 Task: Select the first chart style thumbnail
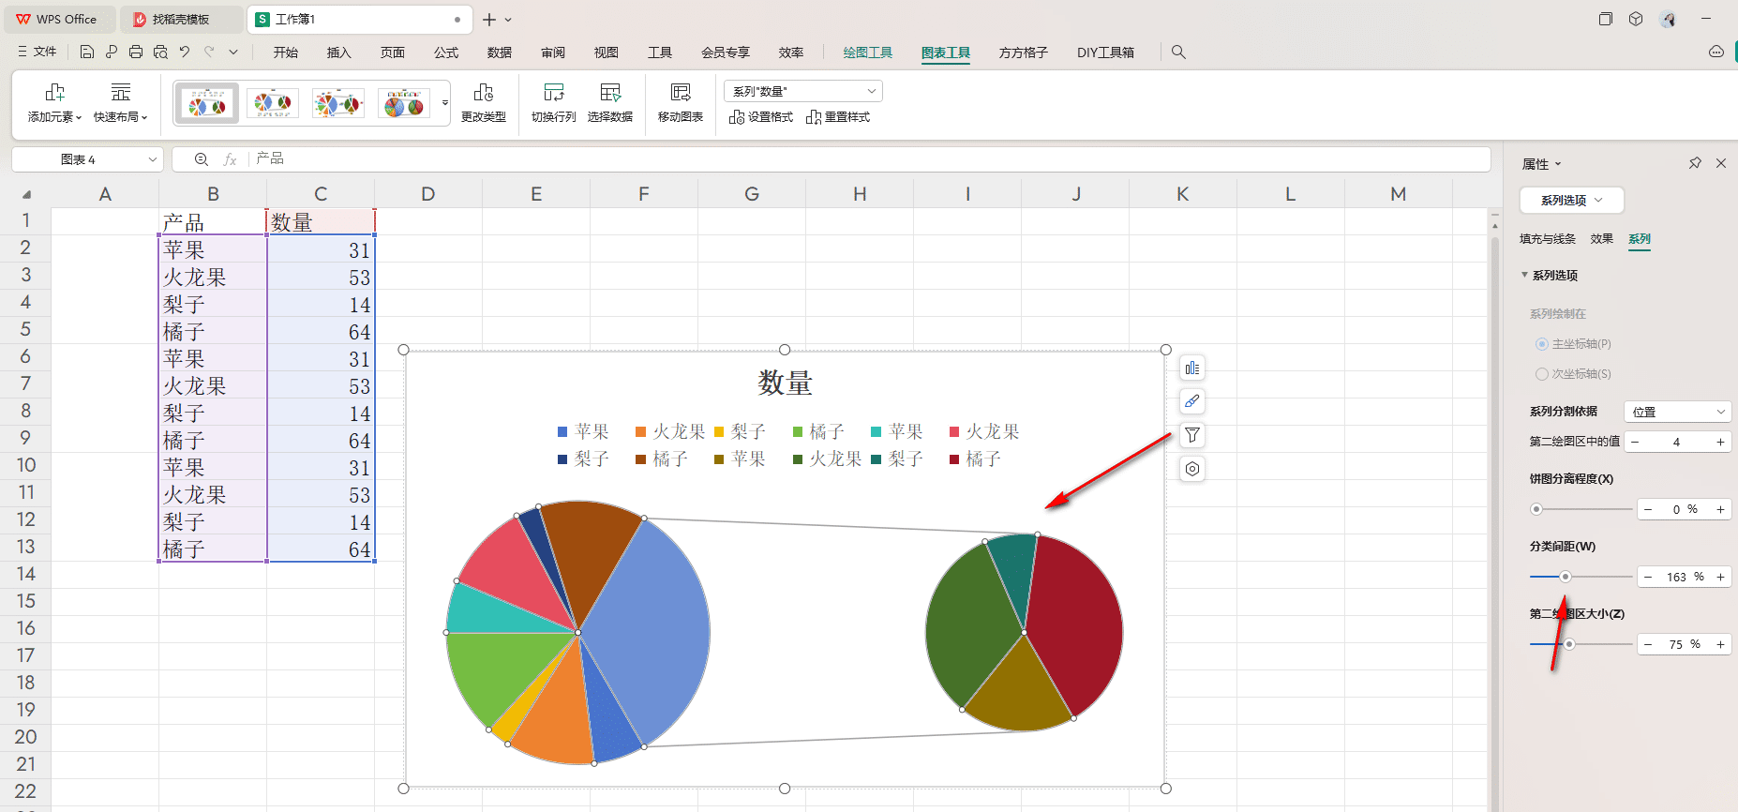(x=207, y=103)
